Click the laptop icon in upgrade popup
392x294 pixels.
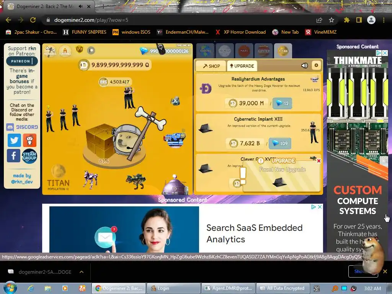pyautogui.click(x=279, y=182)
